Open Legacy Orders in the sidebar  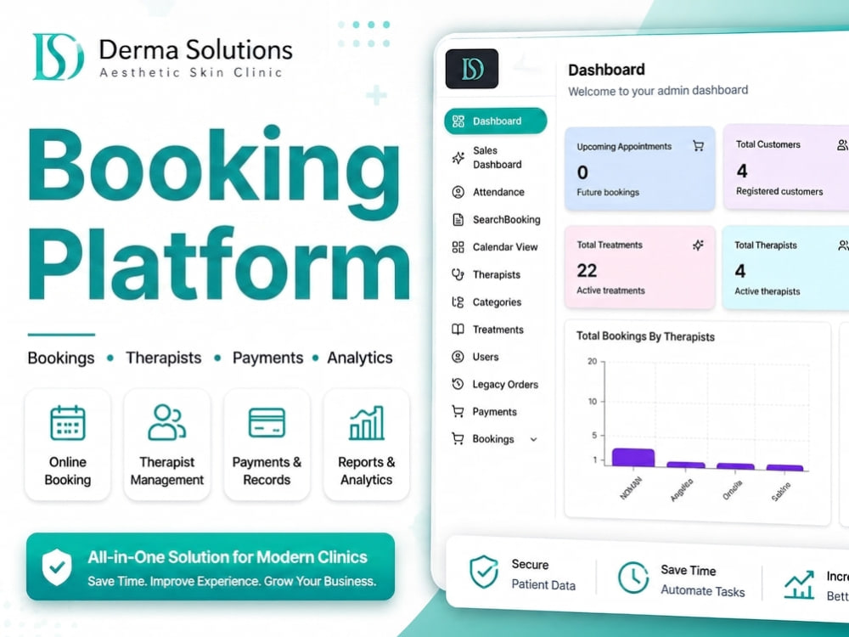tap(496, 384)
